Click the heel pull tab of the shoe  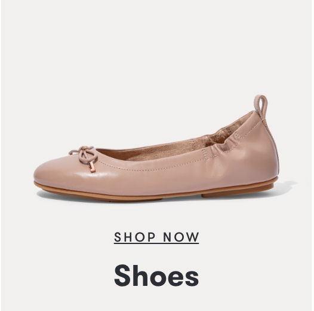261,106
